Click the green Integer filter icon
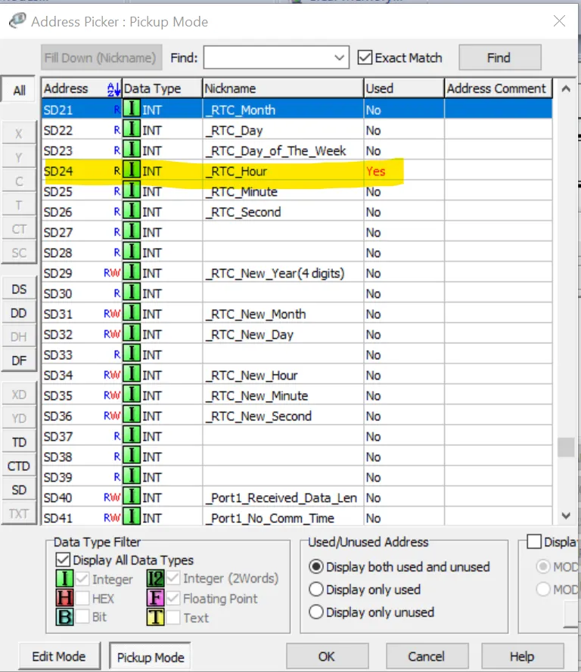This screenshot has height=672, width=581. [64, 578]
